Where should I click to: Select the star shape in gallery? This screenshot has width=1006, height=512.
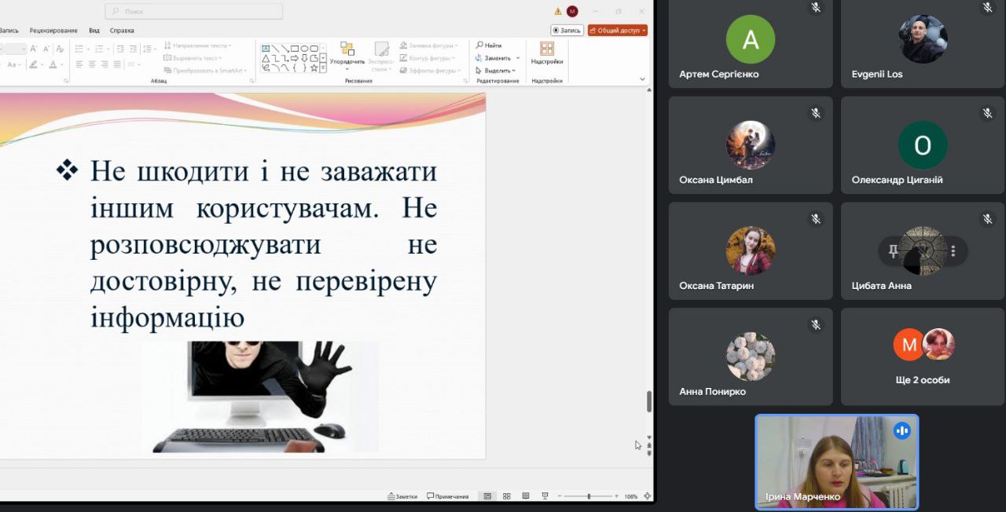pyautogui.click(x=314, y=68)
